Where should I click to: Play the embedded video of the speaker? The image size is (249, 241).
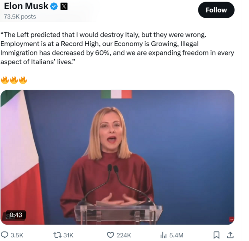117,157
